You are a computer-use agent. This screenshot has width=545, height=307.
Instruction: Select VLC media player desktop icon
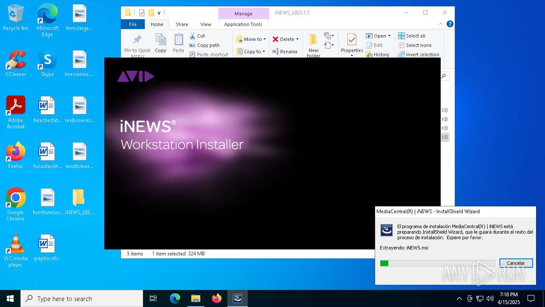(16, 251)
